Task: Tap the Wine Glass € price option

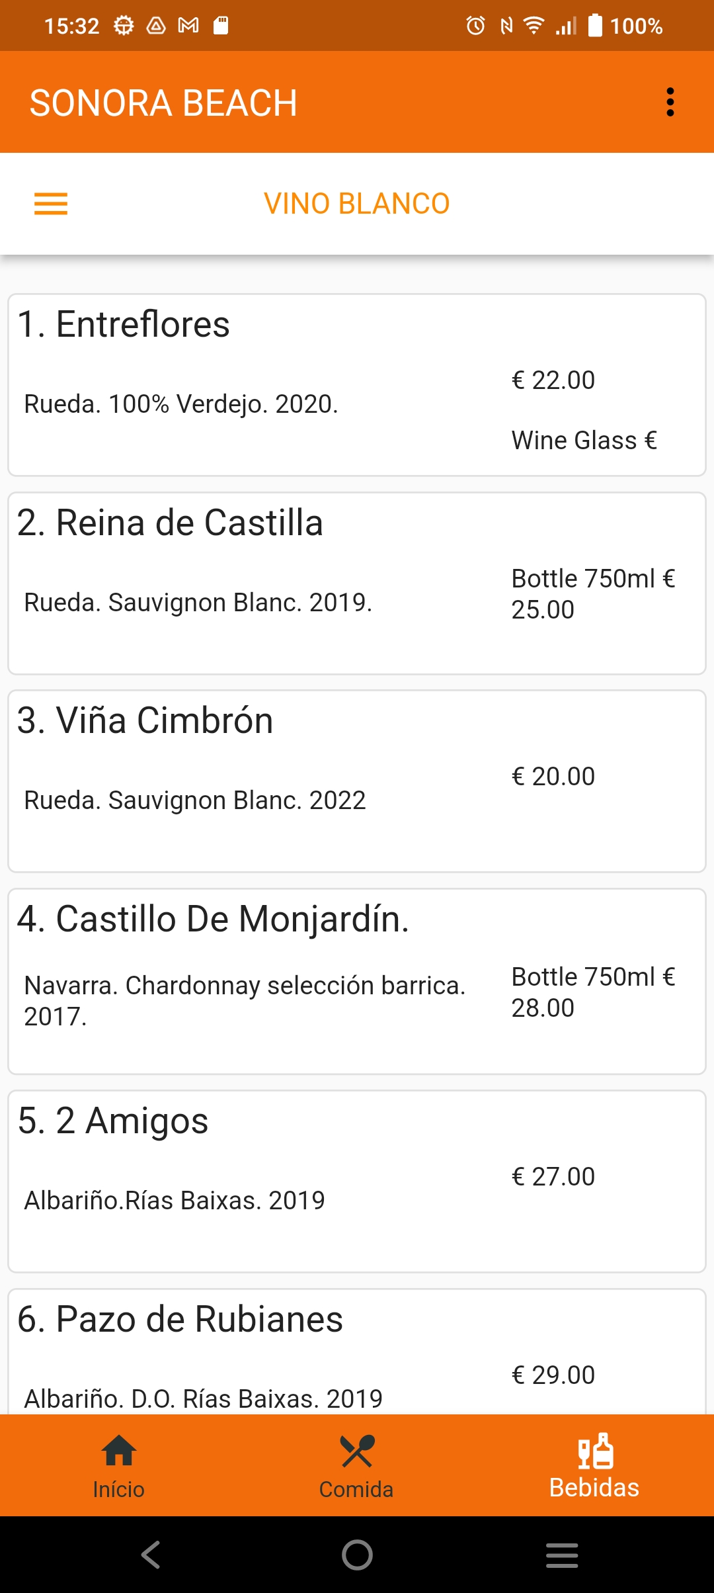Action: coord(584,441)
